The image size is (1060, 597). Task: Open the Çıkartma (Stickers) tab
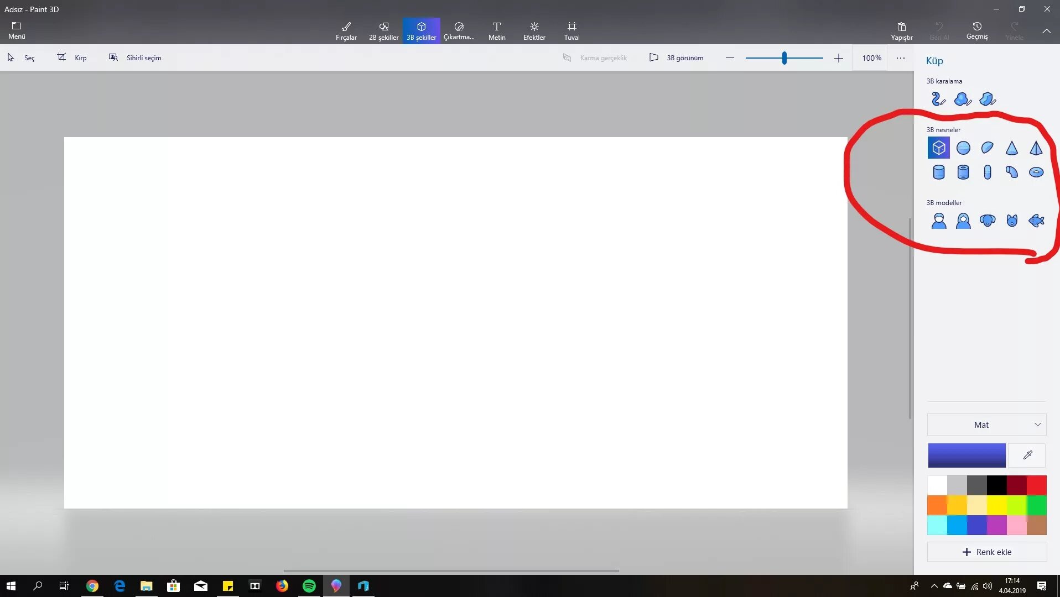click(459, 31)
